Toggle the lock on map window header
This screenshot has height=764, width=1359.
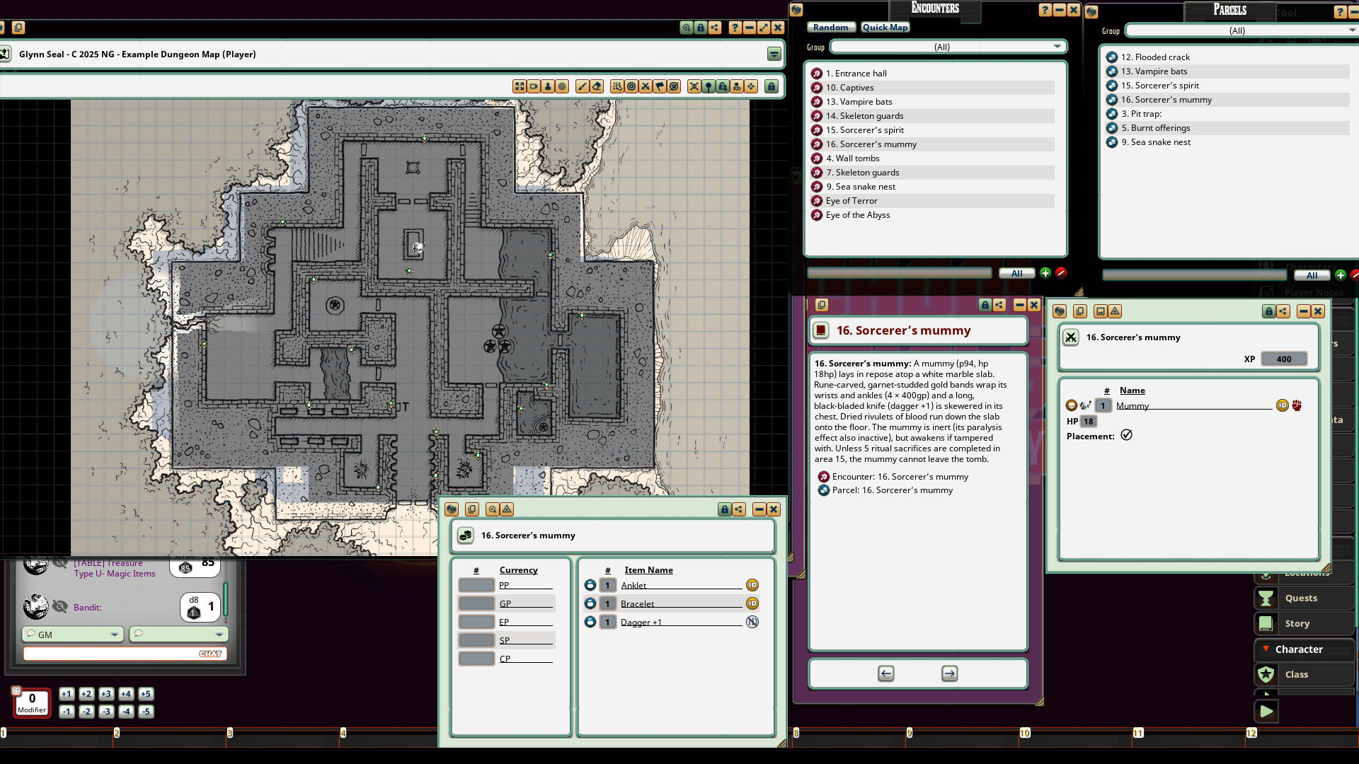click(701, 28)
